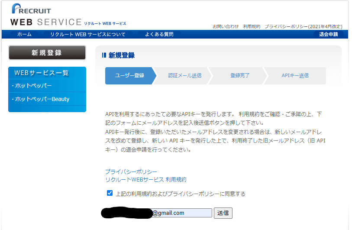Image resolution: width=352 pixels, height=230 pixels.
Task: Click the 送信 submit button
Action: 223,213
